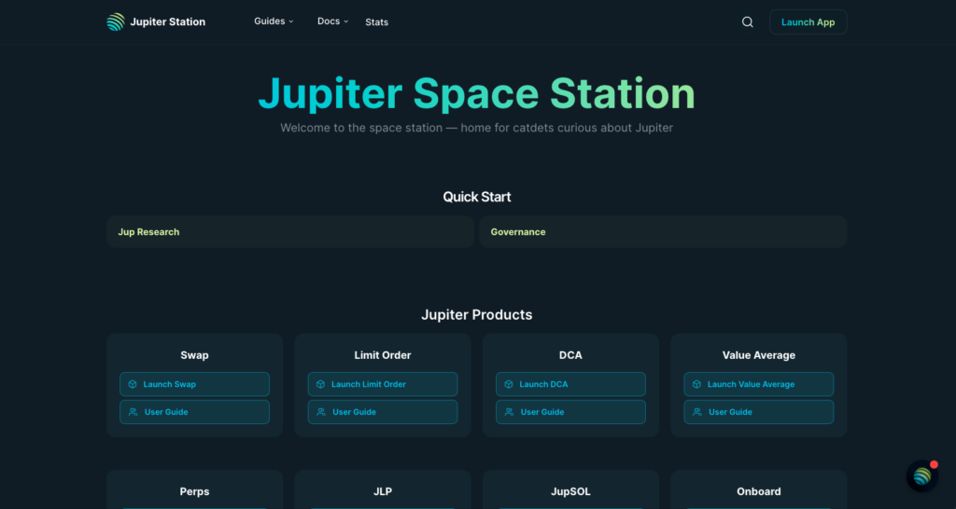Screen dimensions: 956x509
Task: Click the Value Average card heading
Action: [x=758, y=355]
